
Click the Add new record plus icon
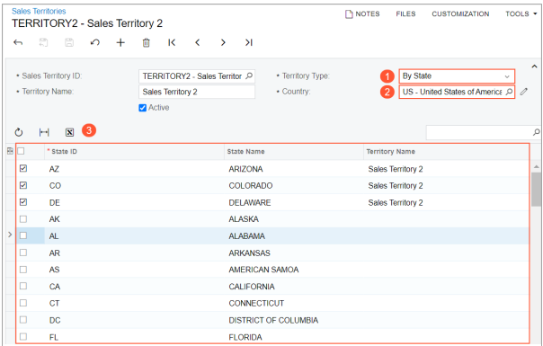pyautogui.click(x=120, y=42)
